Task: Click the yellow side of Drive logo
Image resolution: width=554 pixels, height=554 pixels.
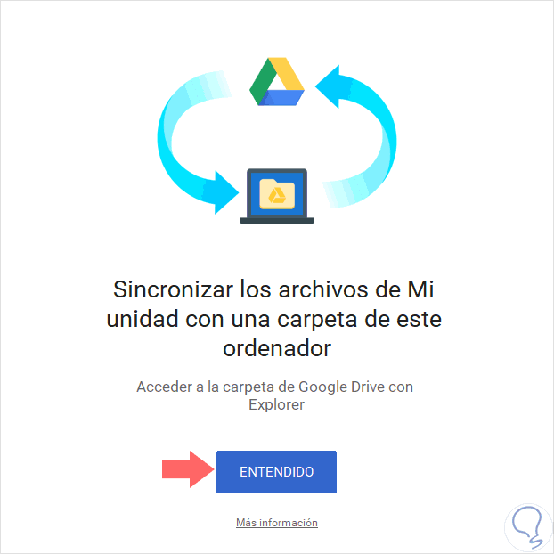Action: (288, 74)
